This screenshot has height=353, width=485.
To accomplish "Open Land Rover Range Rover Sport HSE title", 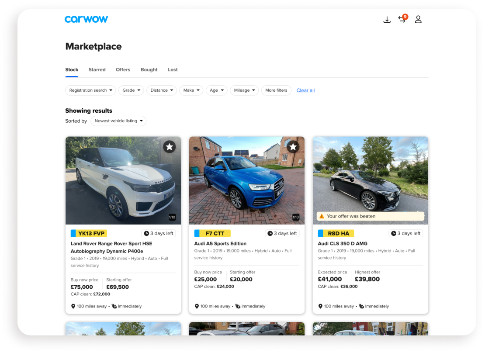I will pos(111,248).
